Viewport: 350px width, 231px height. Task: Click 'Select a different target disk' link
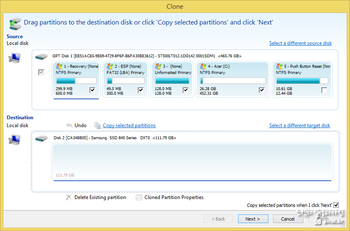[299, 125]
